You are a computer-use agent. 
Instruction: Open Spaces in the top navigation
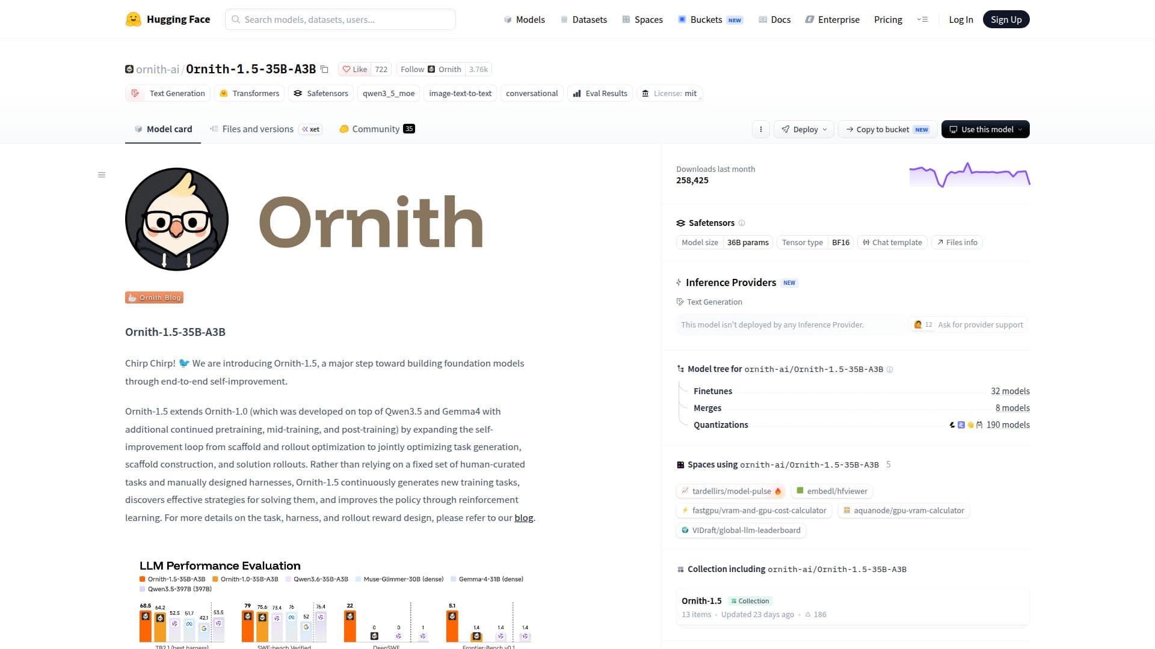[642, 19]
